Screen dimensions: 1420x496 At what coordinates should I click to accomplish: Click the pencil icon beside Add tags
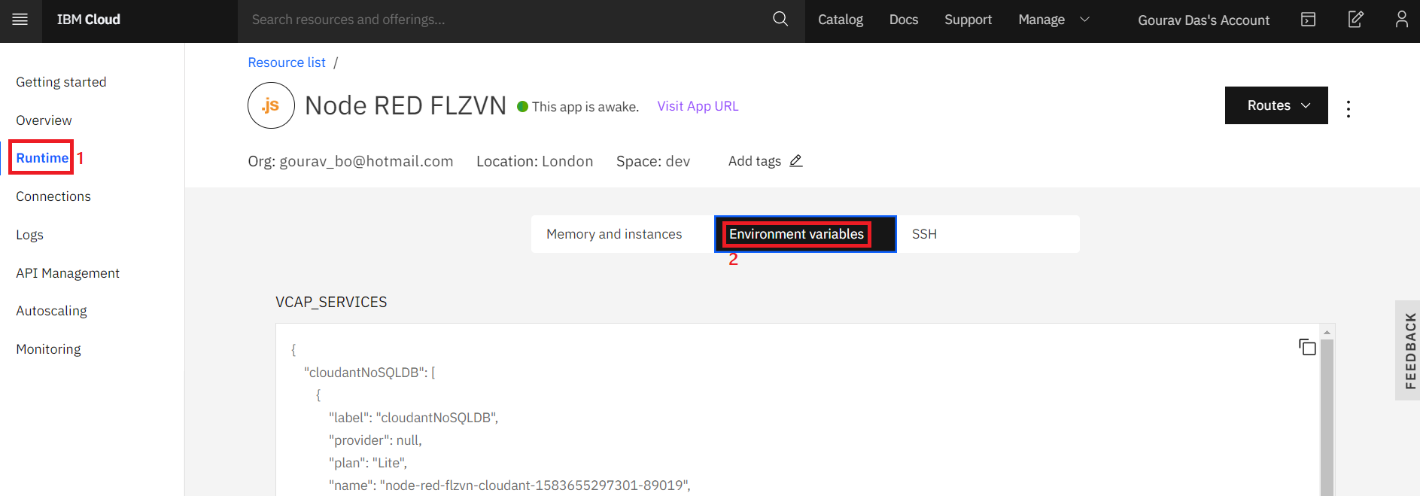pyautogui.click(x=796, y=160)
